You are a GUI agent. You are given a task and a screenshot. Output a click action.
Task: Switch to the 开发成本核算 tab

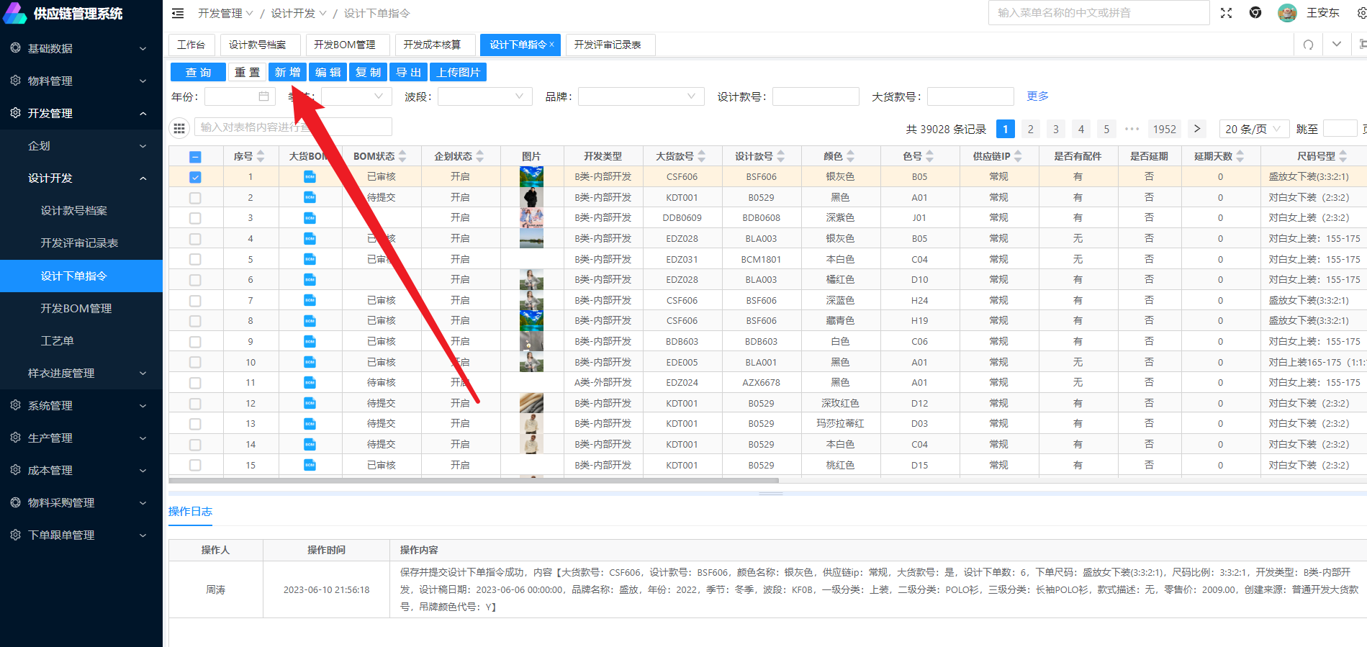(x=432, y=45)
